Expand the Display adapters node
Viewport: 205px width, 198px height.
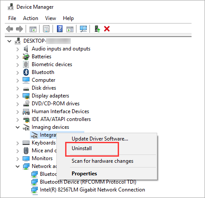tap(17, 96)
